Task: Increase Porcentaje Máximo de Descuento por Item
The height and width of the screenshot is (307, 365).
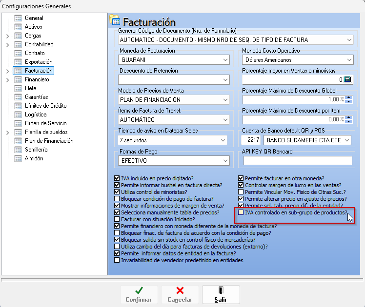Action: point(349,118)
